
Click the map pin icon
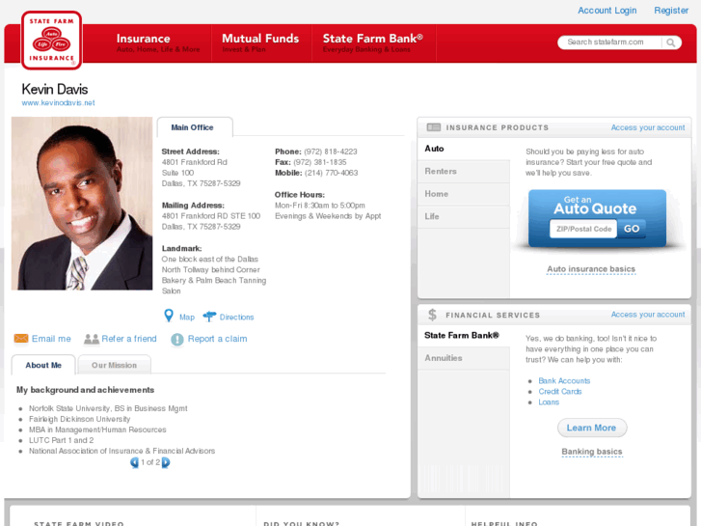[169, 316]
